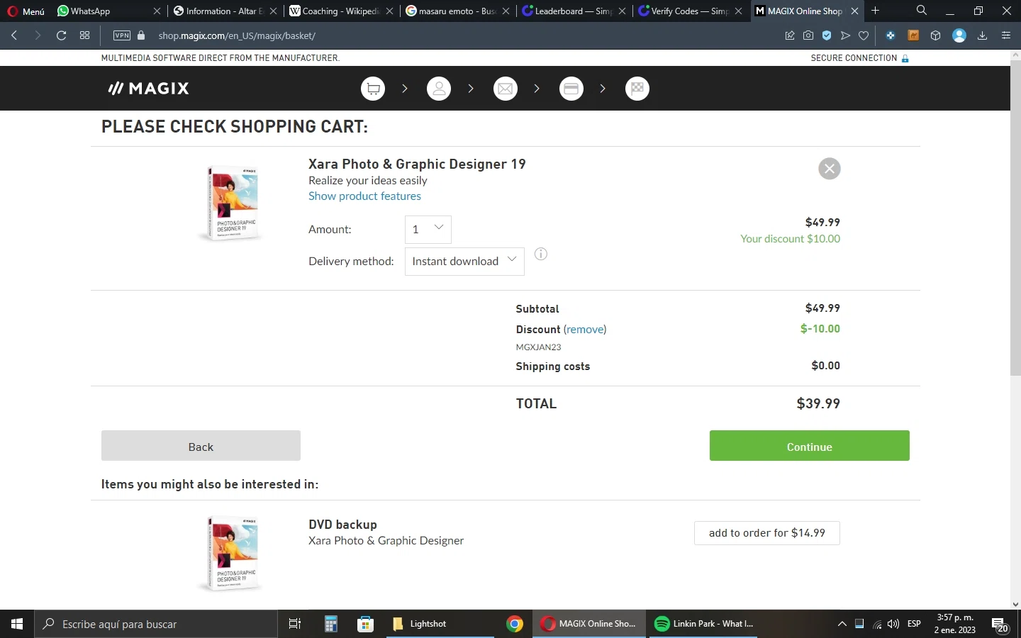The image size is (1021, 638).
Task: Click the checkered flag finish step
Action: [x=637, y=89]
